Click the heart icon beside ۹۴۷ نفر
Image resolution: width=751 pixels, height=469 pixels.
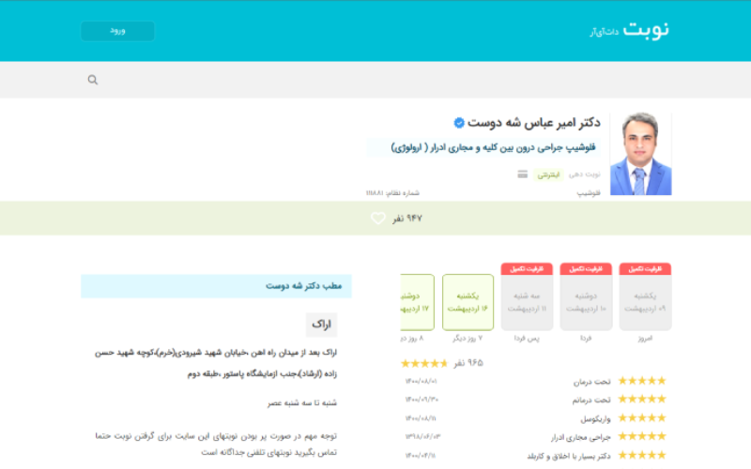[x=378, y=219]
